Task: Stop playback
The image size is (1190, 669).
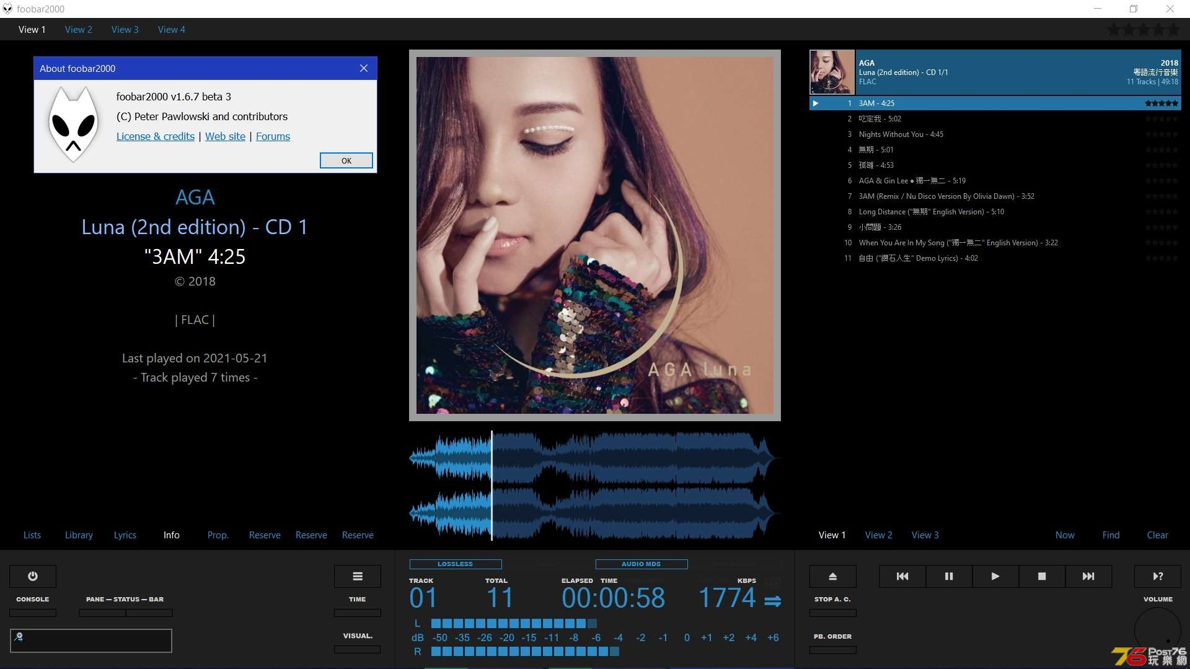Action: [x=1042, y=576]
